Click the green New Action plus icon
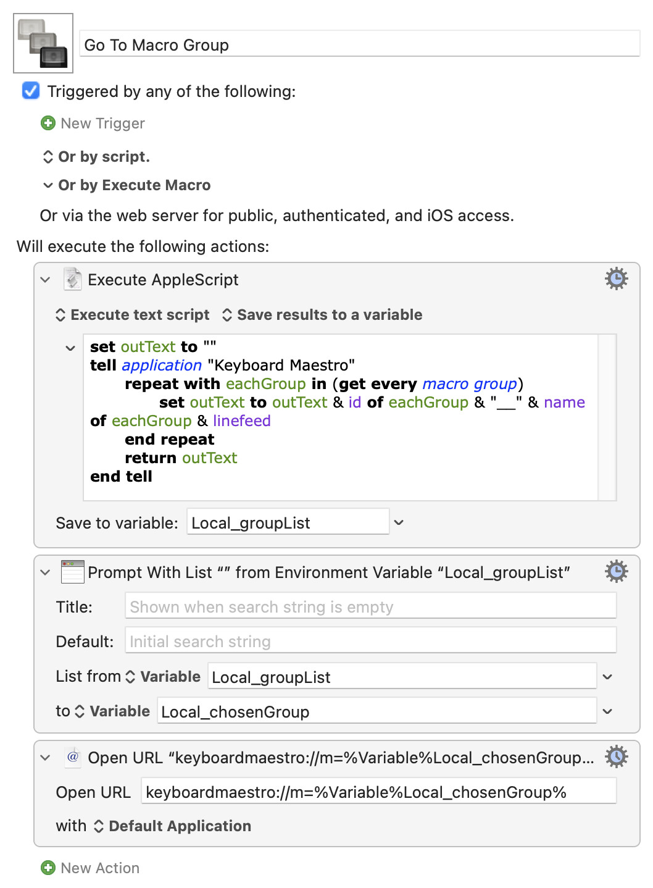The width and height of the screenshot is (653, 888). pyautogui.click(x=48, y=868)
